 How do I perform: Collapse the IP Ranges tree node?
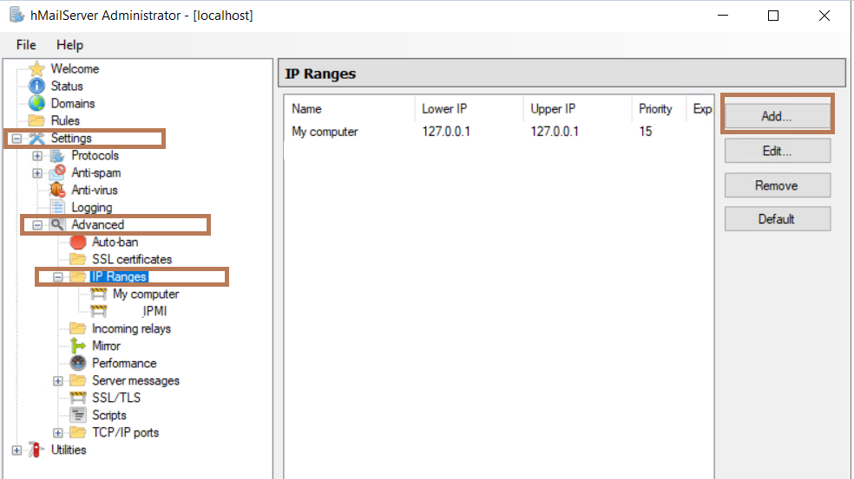[58, 277]
